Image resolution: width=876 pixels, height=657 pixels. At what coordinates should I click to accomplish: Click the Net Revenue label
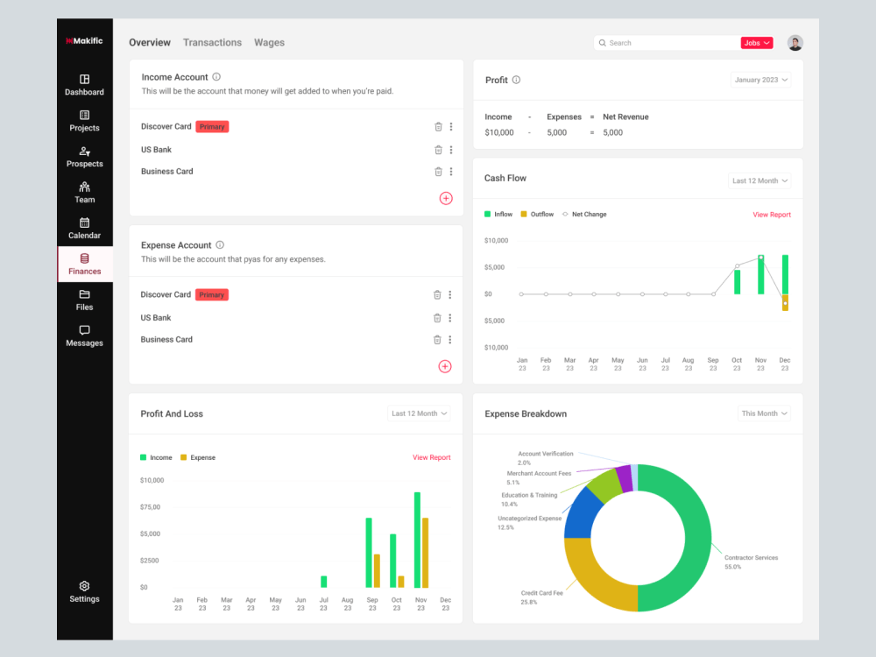pyautogui.click(x=625, y=117)
